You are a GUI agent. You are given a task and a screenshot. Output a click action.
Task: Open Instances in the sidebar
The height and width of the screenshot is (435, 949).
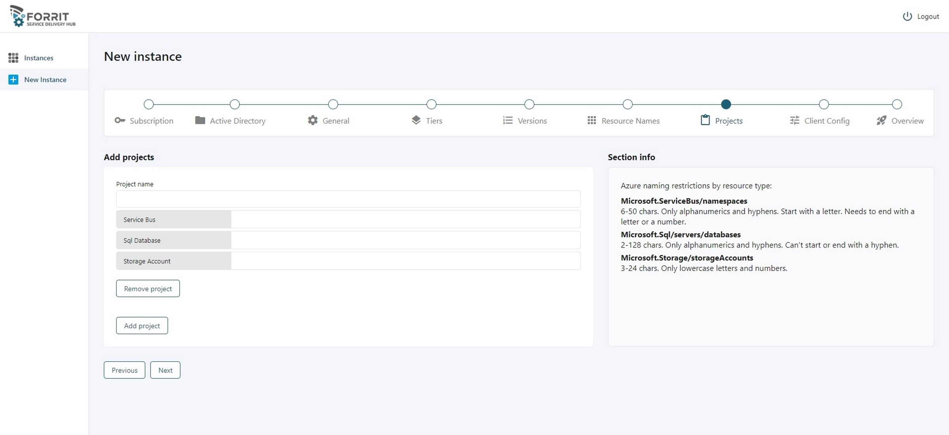coord(38,58)
